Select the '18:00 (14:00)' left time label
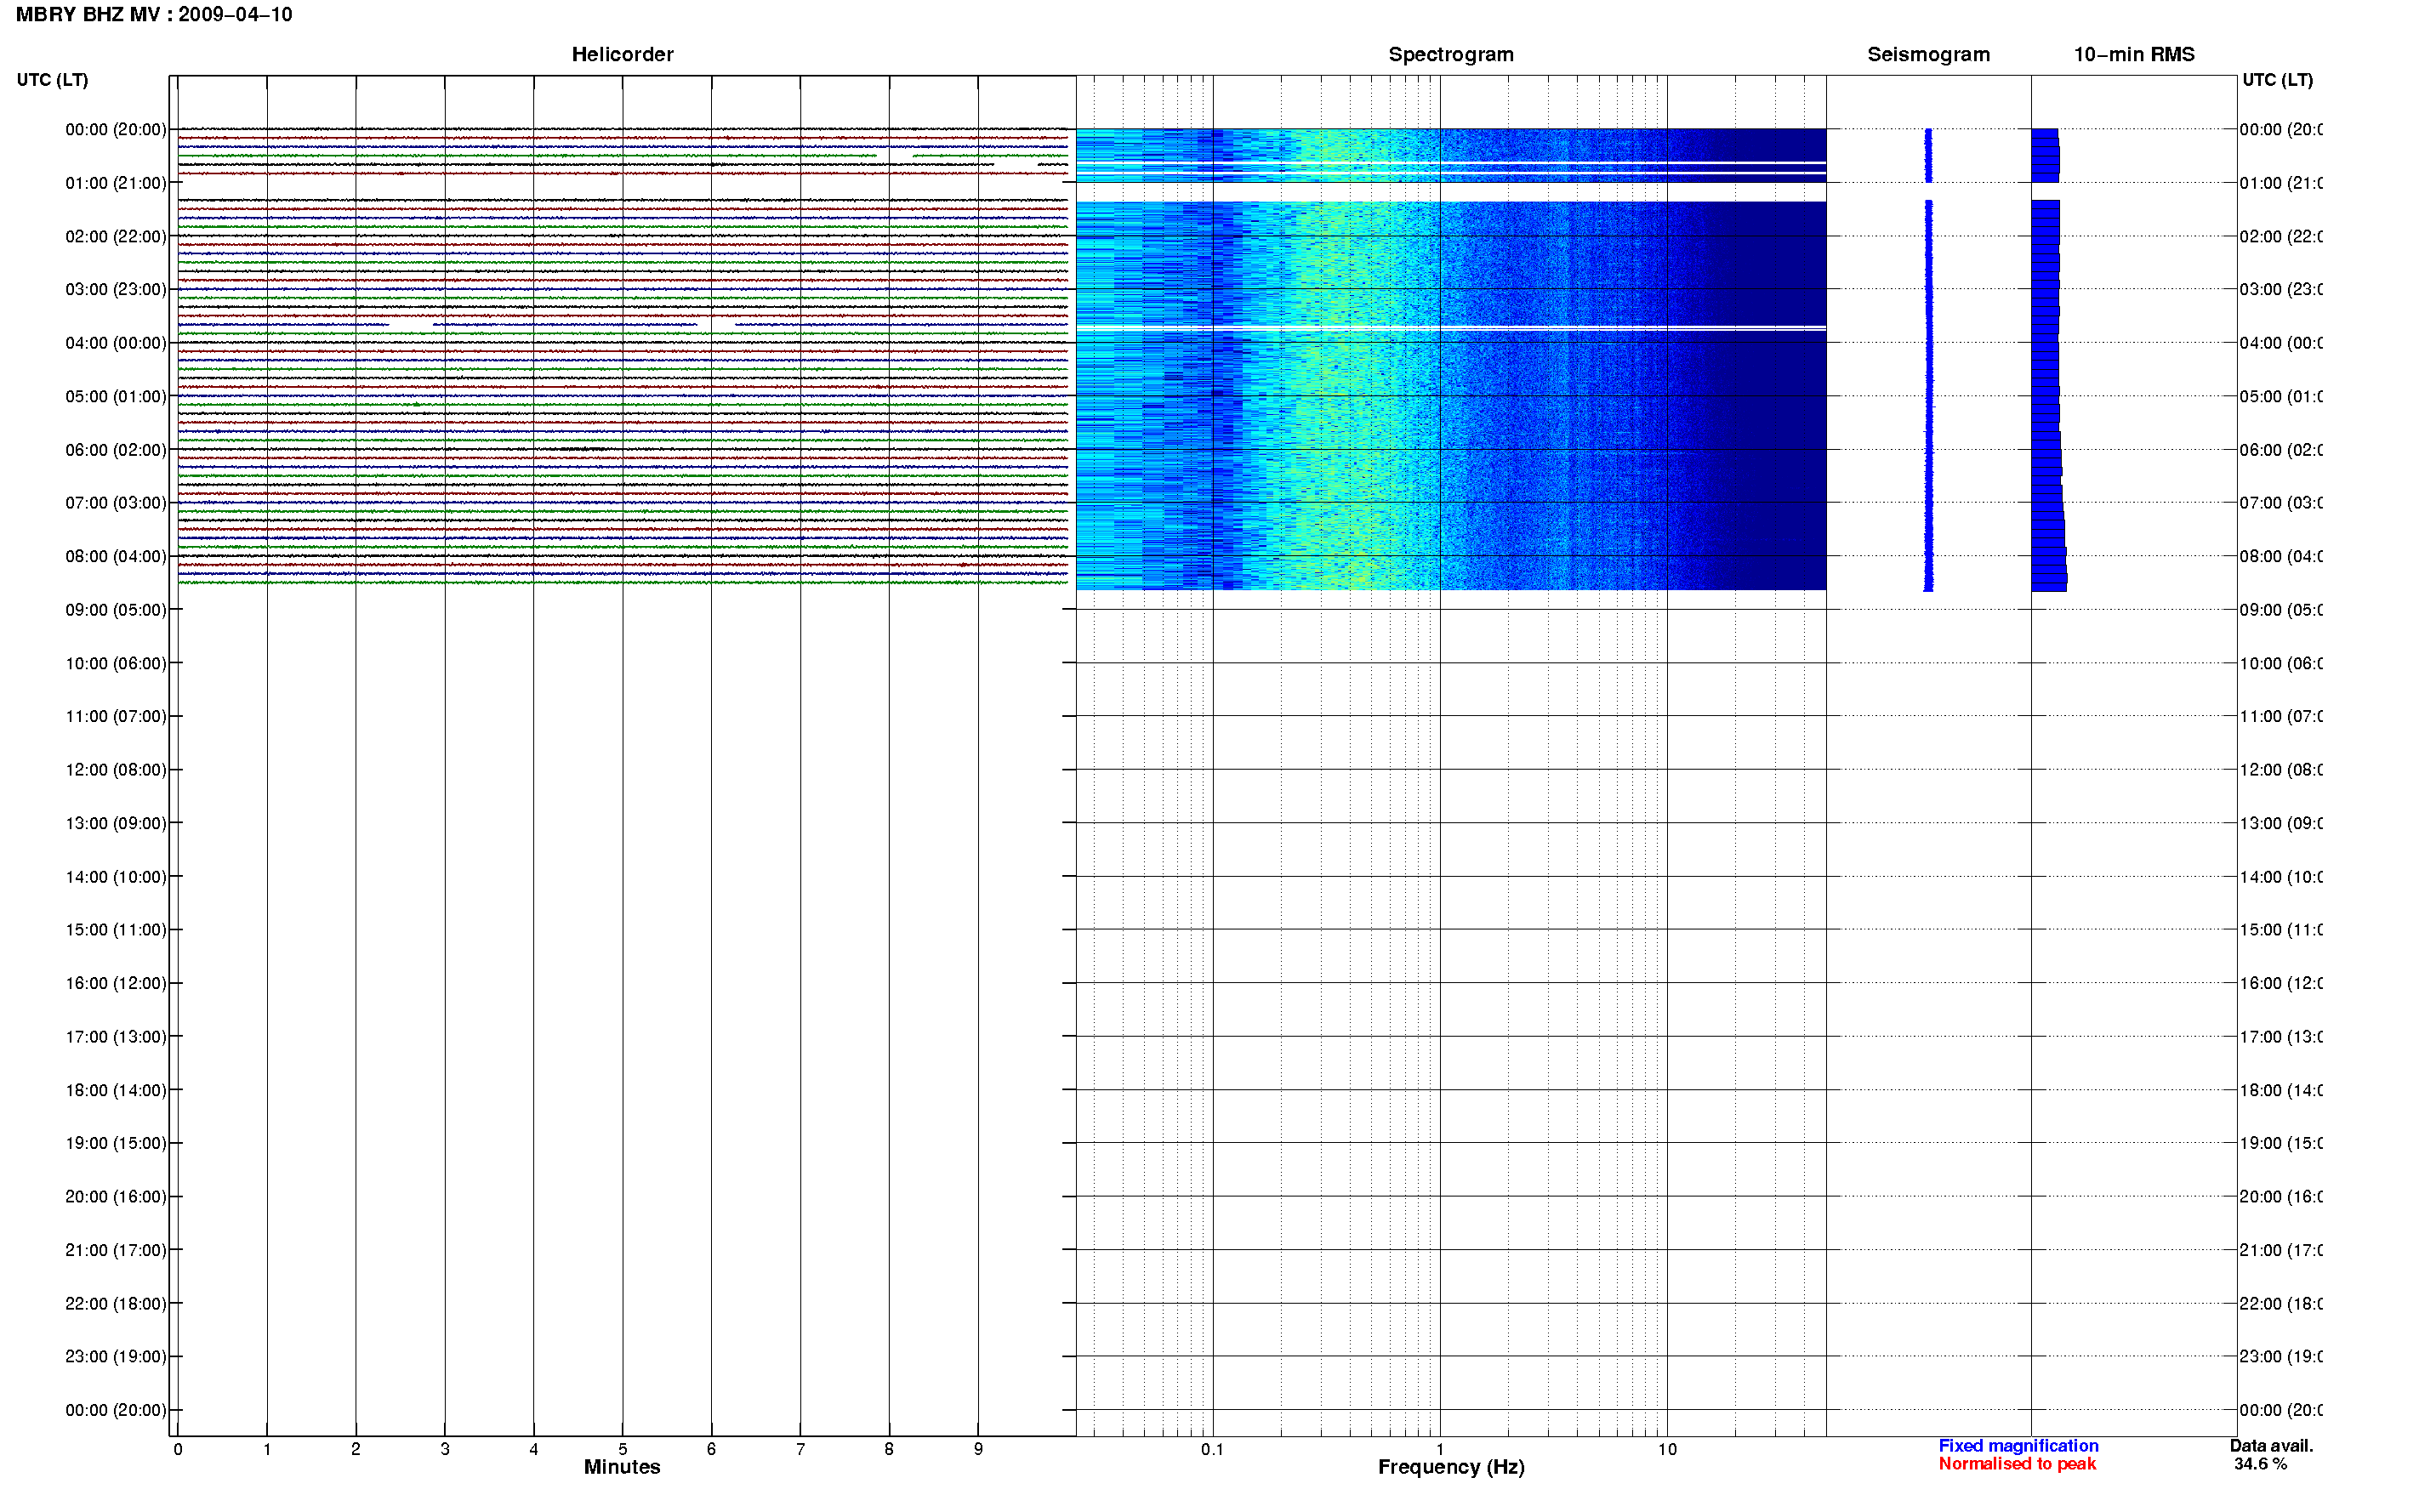Viewport: 2419px width, 1512px height. point(116,1091)
